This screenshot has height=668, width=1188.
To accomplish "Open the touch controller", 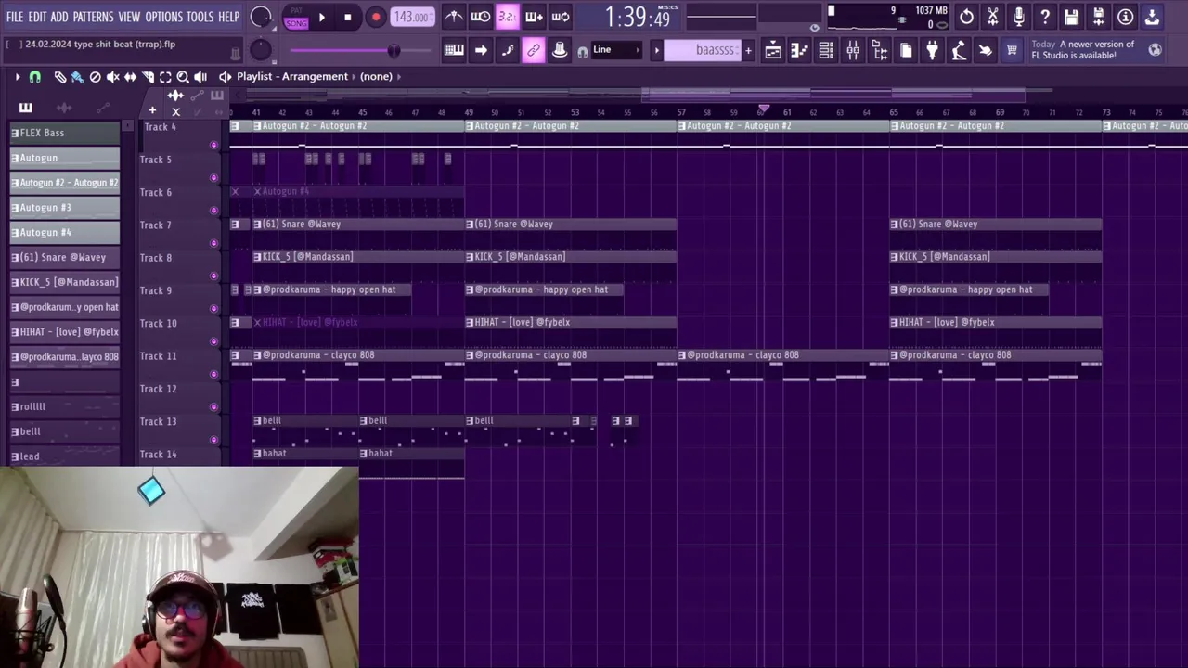I will pyautogui.click(x=985, y=50).
